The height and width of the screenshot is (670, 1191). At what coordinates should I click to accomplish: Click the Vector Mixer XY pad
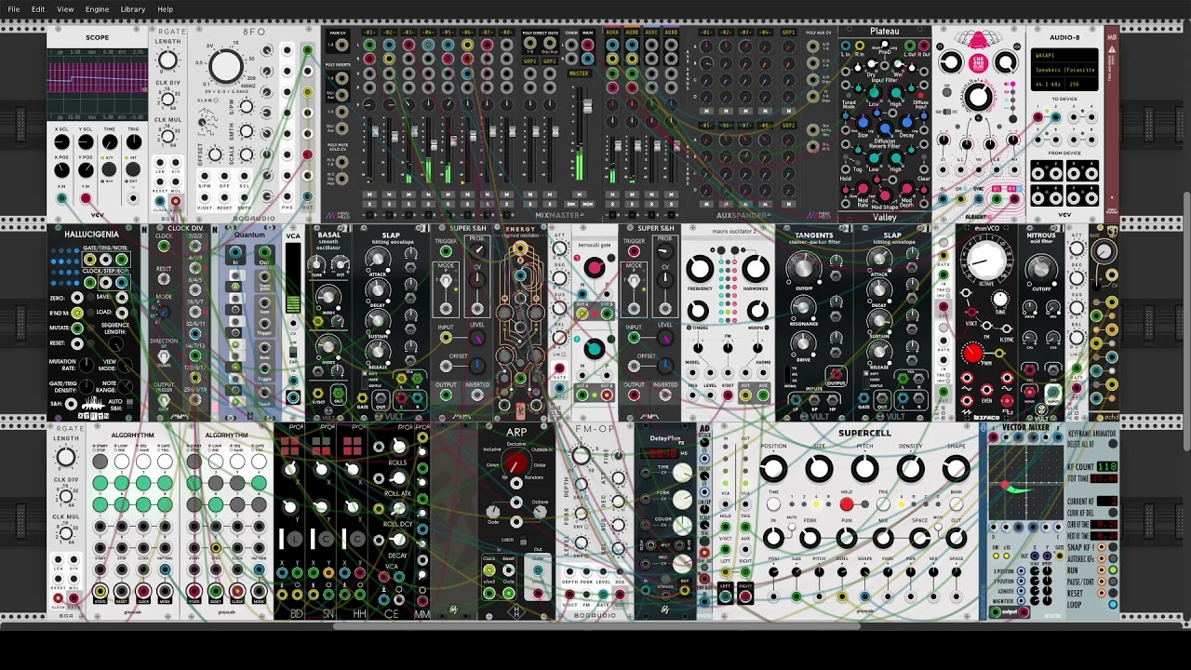point(1025,480)
